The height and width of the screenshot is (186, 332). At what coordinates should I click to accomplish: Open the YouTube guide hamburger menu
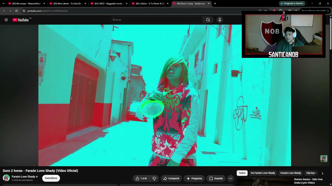6,20
